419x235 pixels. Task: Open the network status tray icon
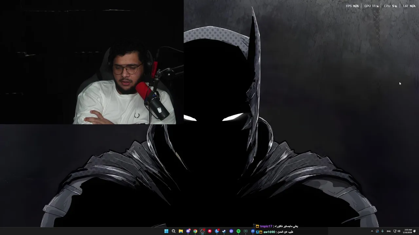(x=395, y=231)
